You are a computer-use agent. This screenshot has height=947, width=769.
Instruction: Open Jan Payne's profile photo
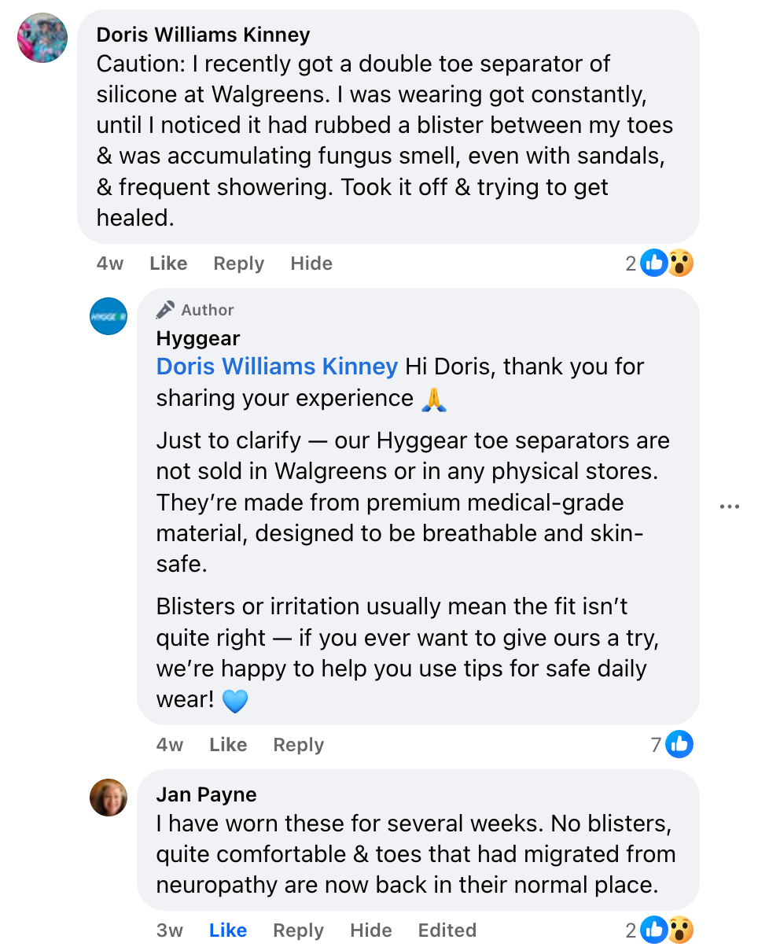click(x=109, y=798)
